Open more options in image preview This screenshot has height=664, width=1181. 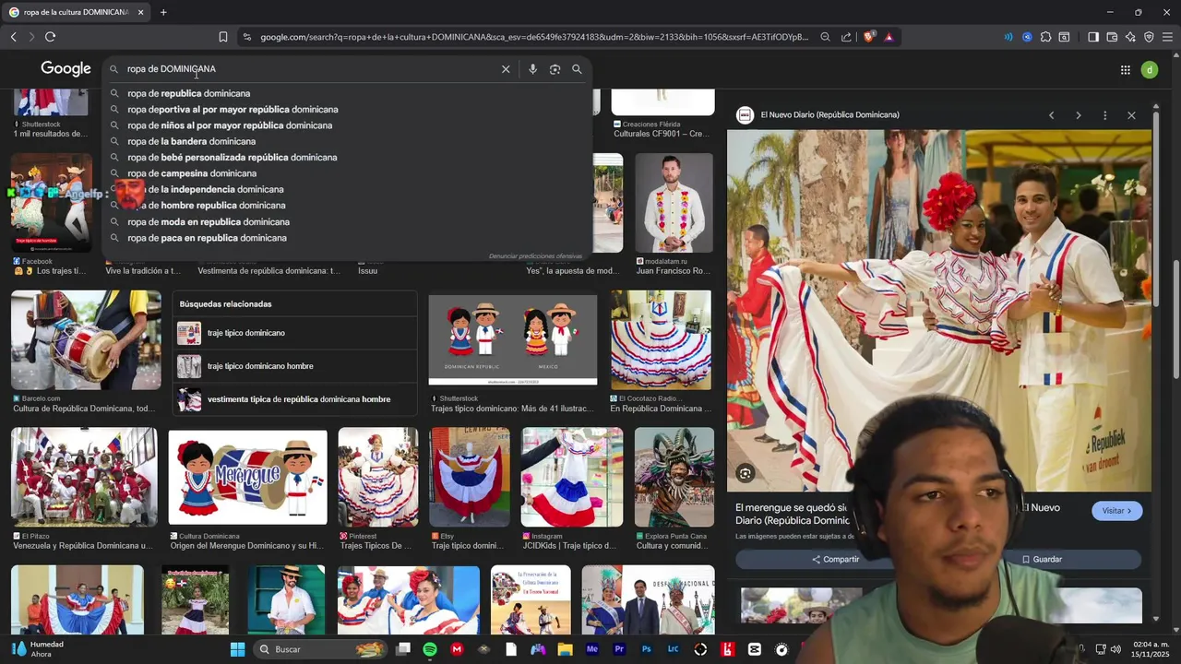click(1104, 115)
